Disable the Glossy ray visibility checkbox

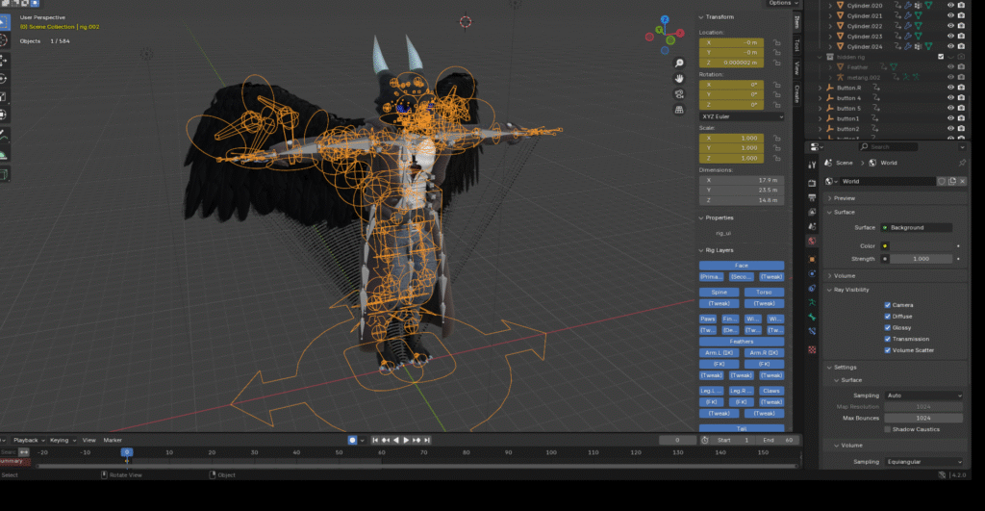click(888, 327)
